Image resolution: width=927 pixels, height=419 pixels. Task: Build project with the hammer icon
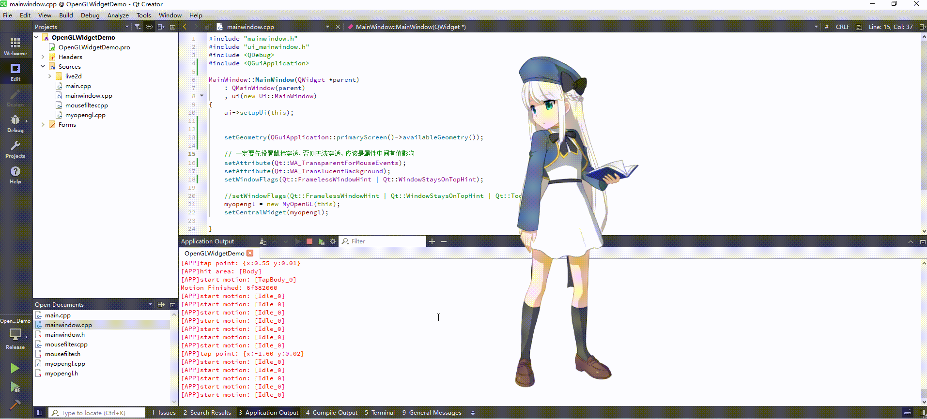(x=15, y=404)
